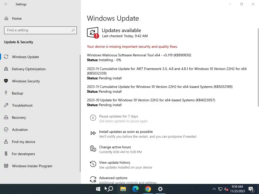Click the .NET Framework KB5032339 update text
The image size is (259, 194).
167,71
